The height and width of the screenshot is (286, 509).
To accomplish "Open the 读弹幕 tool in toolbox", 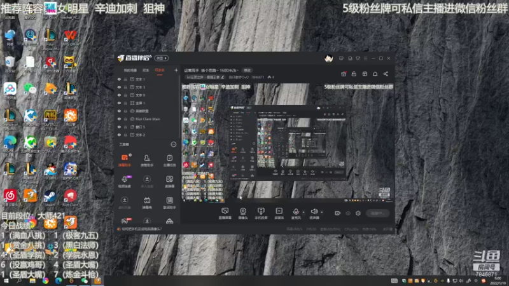I will click(169, 181).
